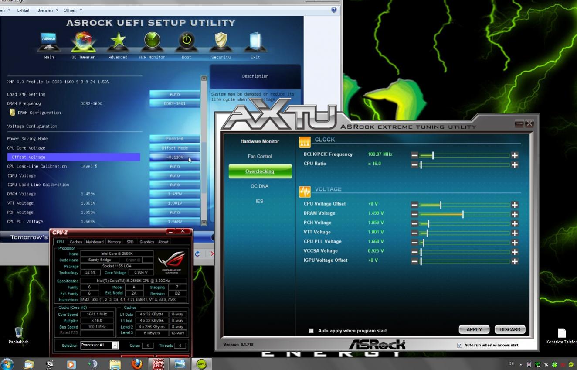Show hidden system tray icons arrow
Viewport: 577px width, 370px height.
(x=521, y=365)
